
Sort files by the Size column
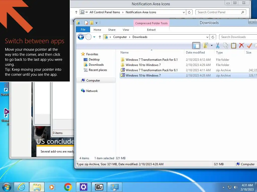tap(249, 52)
